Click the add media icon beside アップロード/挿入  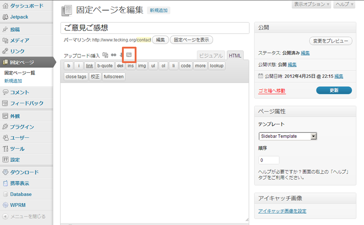pos(105,55)
